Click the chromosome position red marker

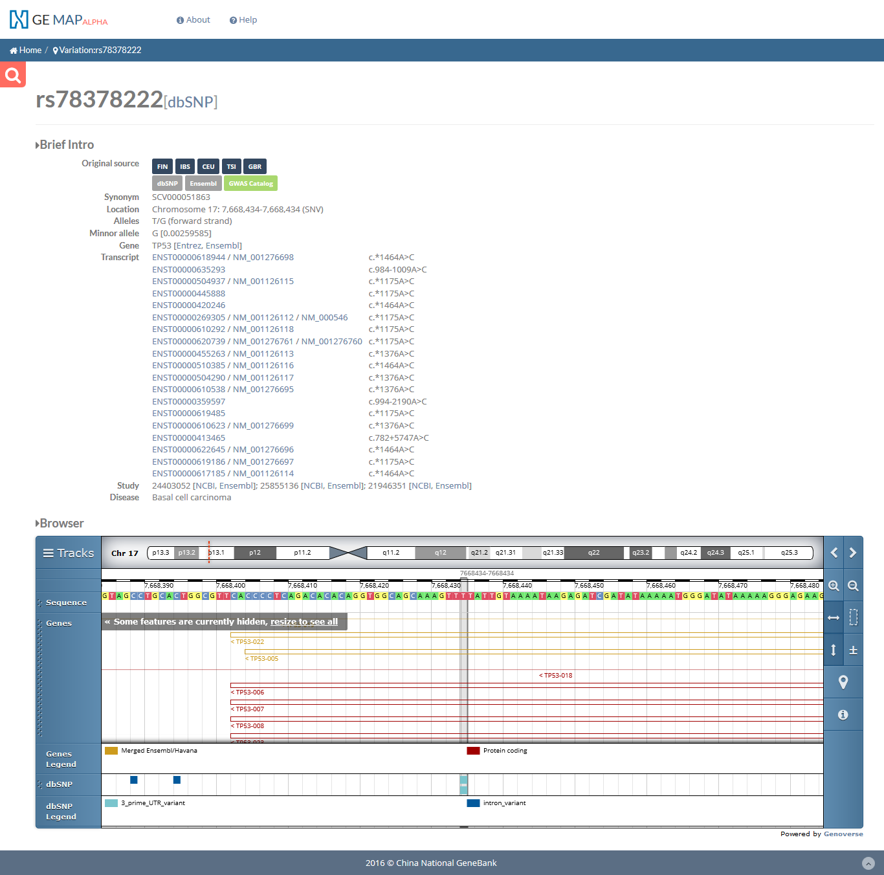coord(209,552)
